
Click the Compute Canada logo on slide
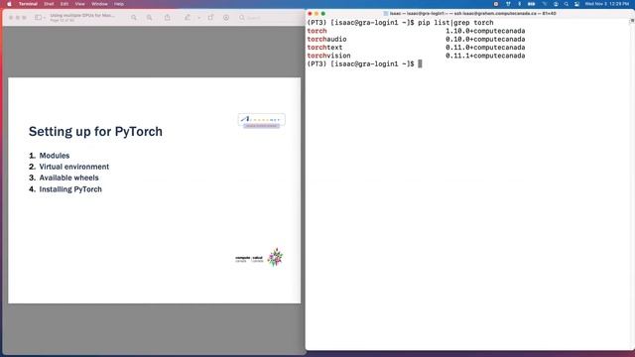point(259,258)
